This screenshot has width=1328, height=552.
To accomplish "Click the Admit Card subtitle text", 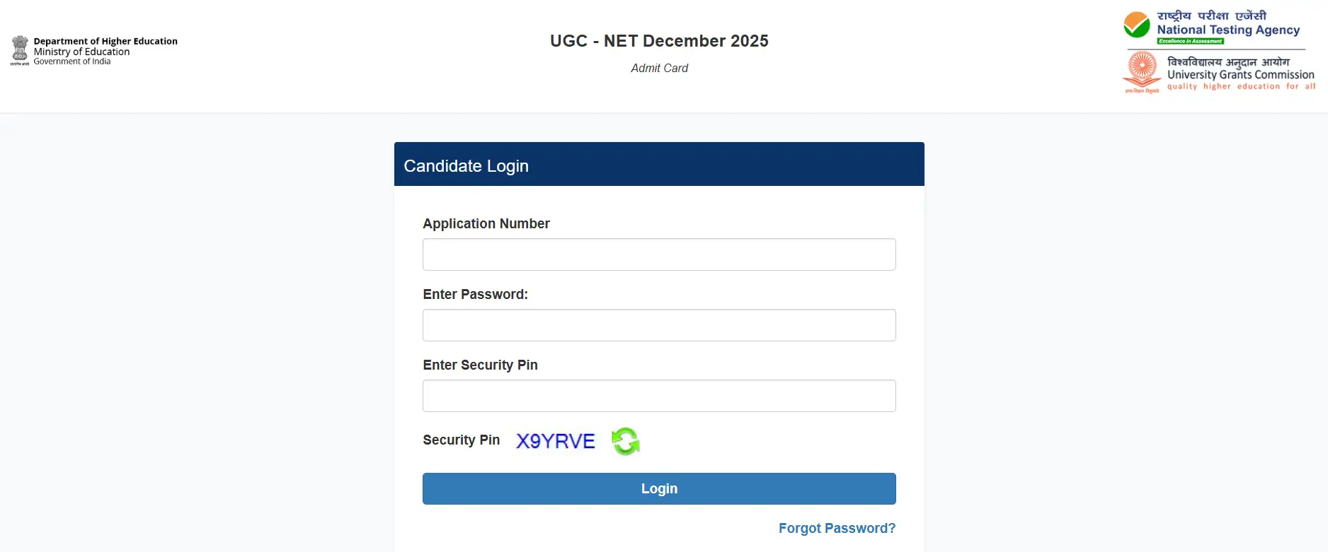I will click(659, 68).
